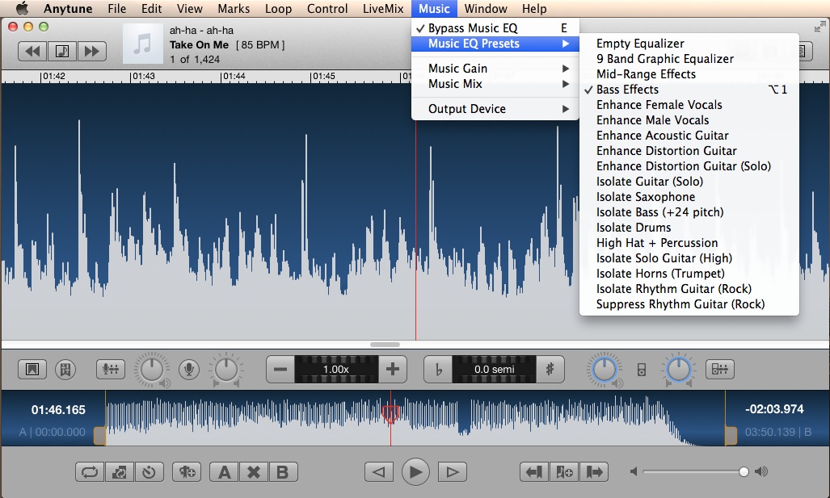Go to the previous mark
This screenshot has width=830, height=498.
point(534,471)
